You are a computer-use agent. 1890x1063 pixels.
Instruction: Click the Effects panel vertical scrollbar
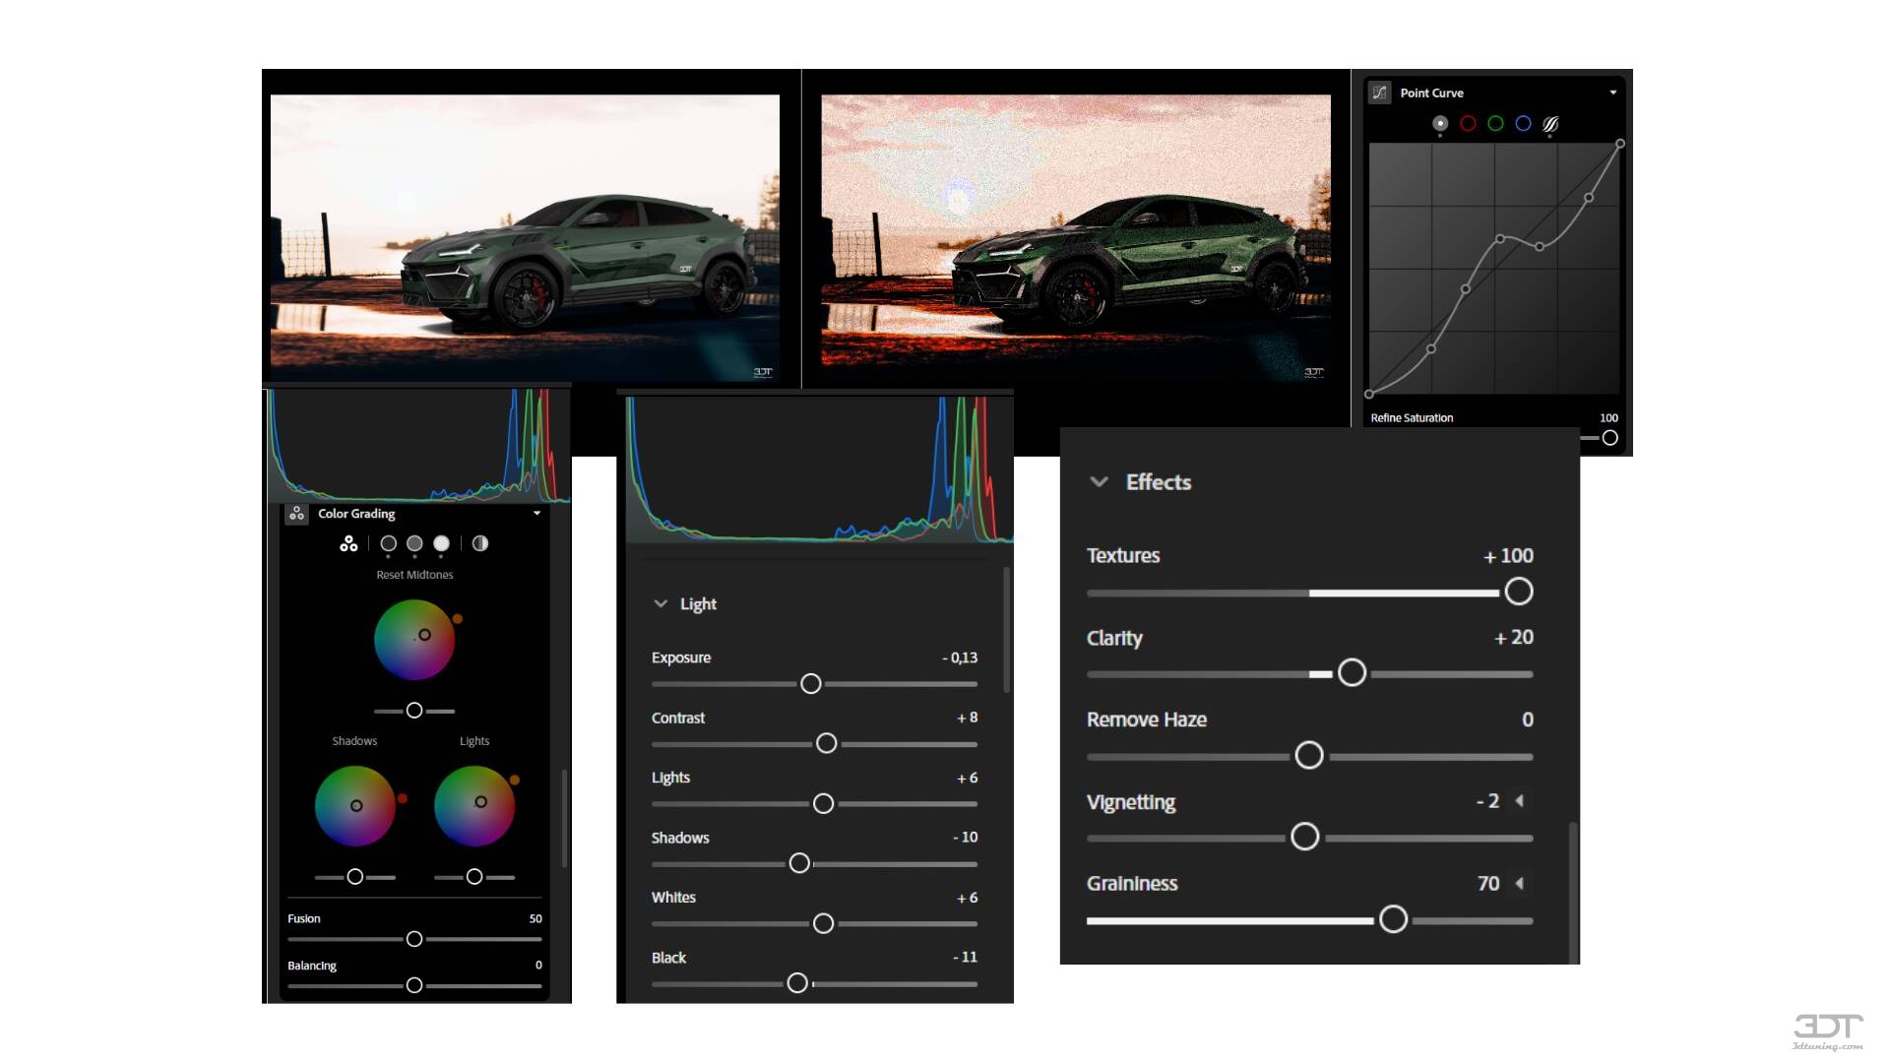[x=1573, y=892]
